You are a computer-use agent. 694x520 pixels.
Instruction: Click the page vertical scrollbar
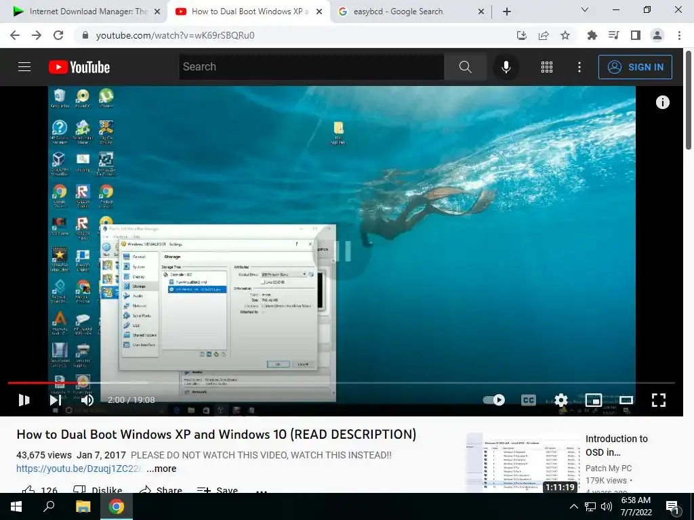pos(689,100)
